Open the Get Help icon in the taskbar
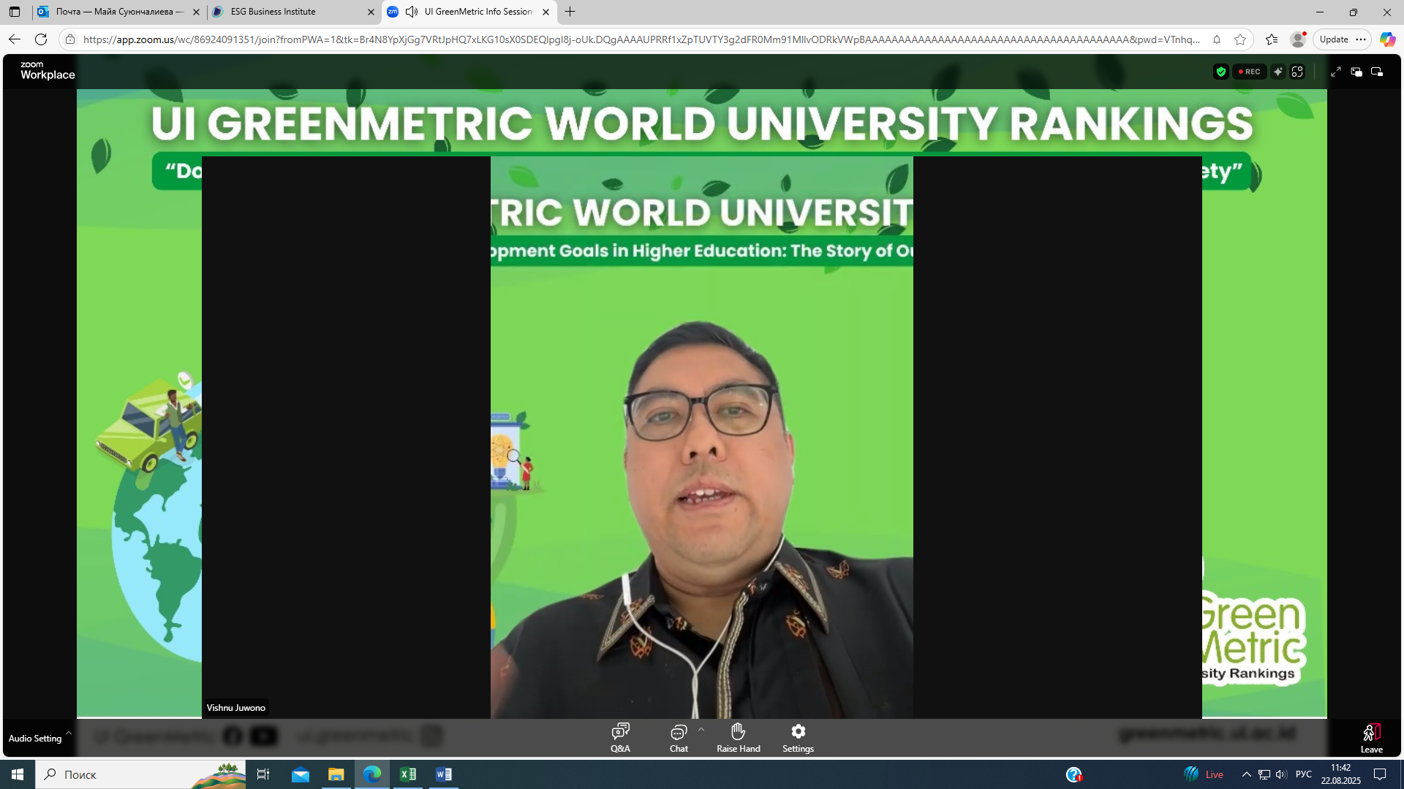The height and width of the screenshot is (789, 1404). pos(1073,774)
